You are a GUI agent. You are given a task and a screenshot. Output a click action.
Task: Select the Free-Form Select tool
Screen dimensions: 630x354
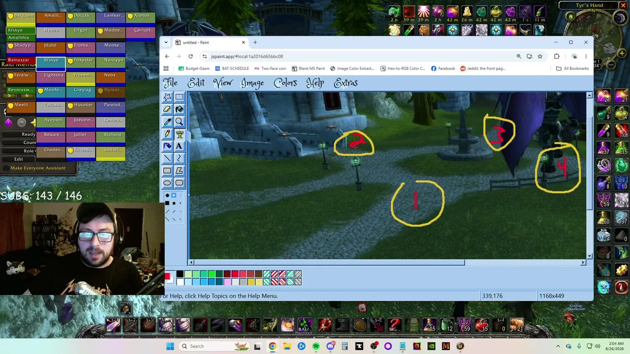tap(167, 97)
